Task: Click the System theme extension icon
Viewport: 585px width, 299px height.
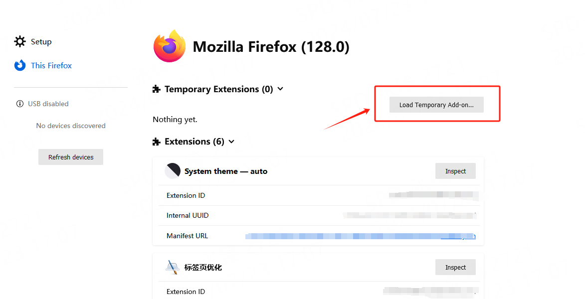Action: [x=172, y=171]
